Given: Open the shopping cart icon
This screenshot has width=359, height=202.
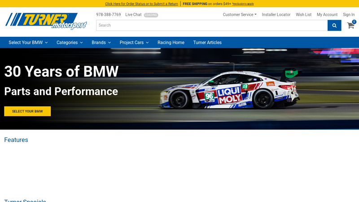Looking at the screenshot, I should coord(350,26).
